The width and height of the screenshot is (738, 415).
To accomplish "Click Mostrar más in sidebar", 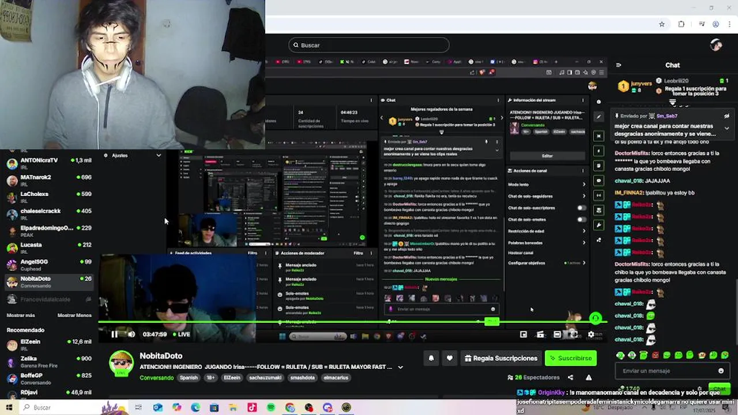I will 21,315.
